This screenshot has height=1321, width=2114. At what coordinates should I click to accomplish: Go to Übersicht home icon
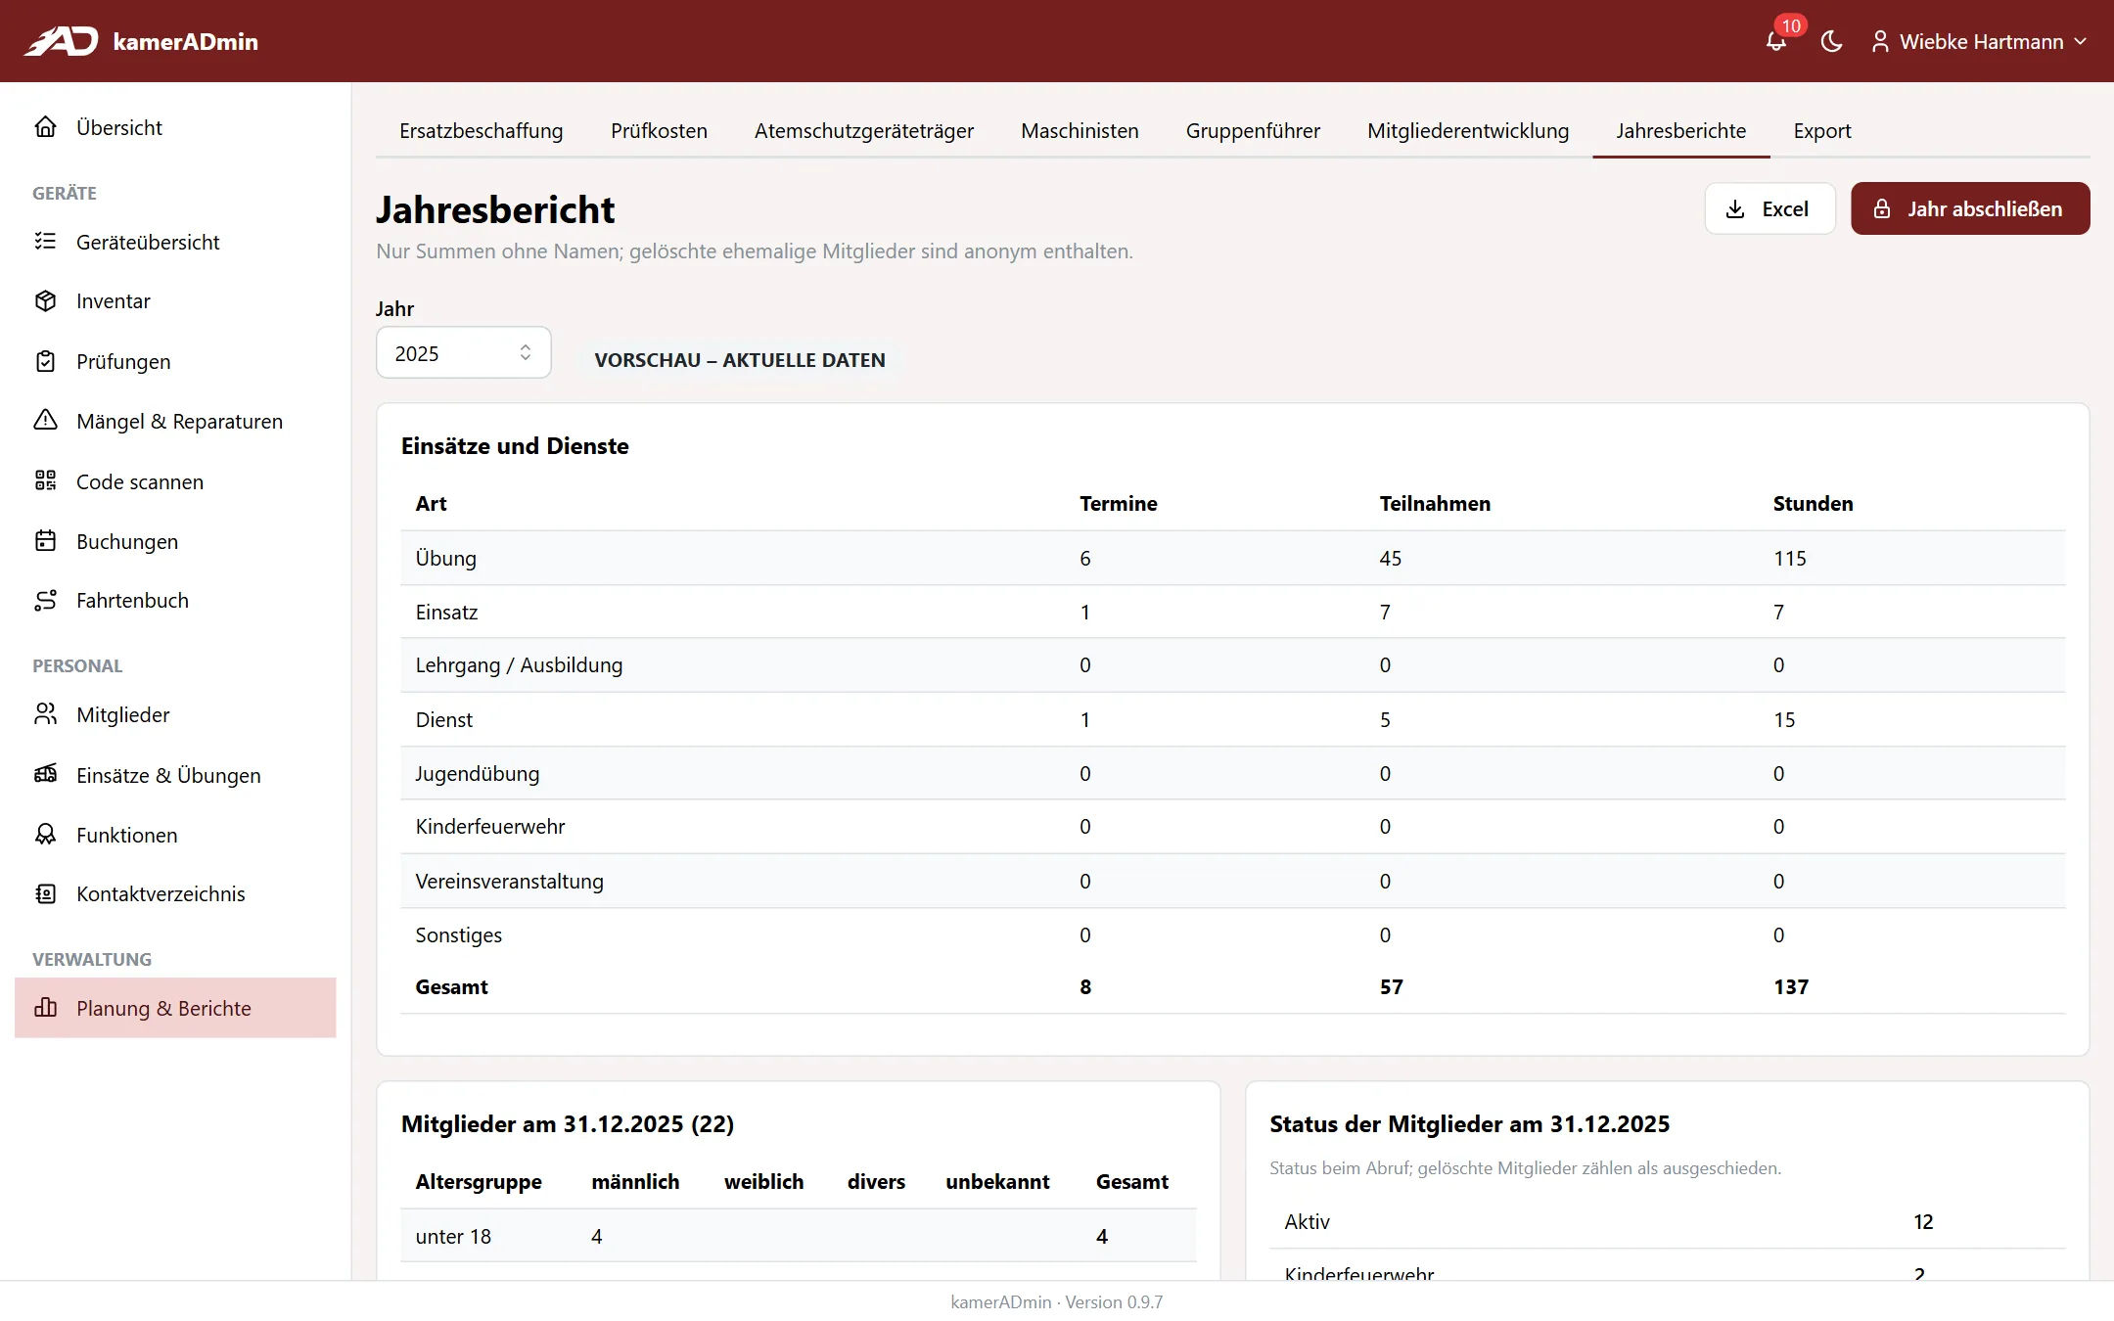(46, 127)
